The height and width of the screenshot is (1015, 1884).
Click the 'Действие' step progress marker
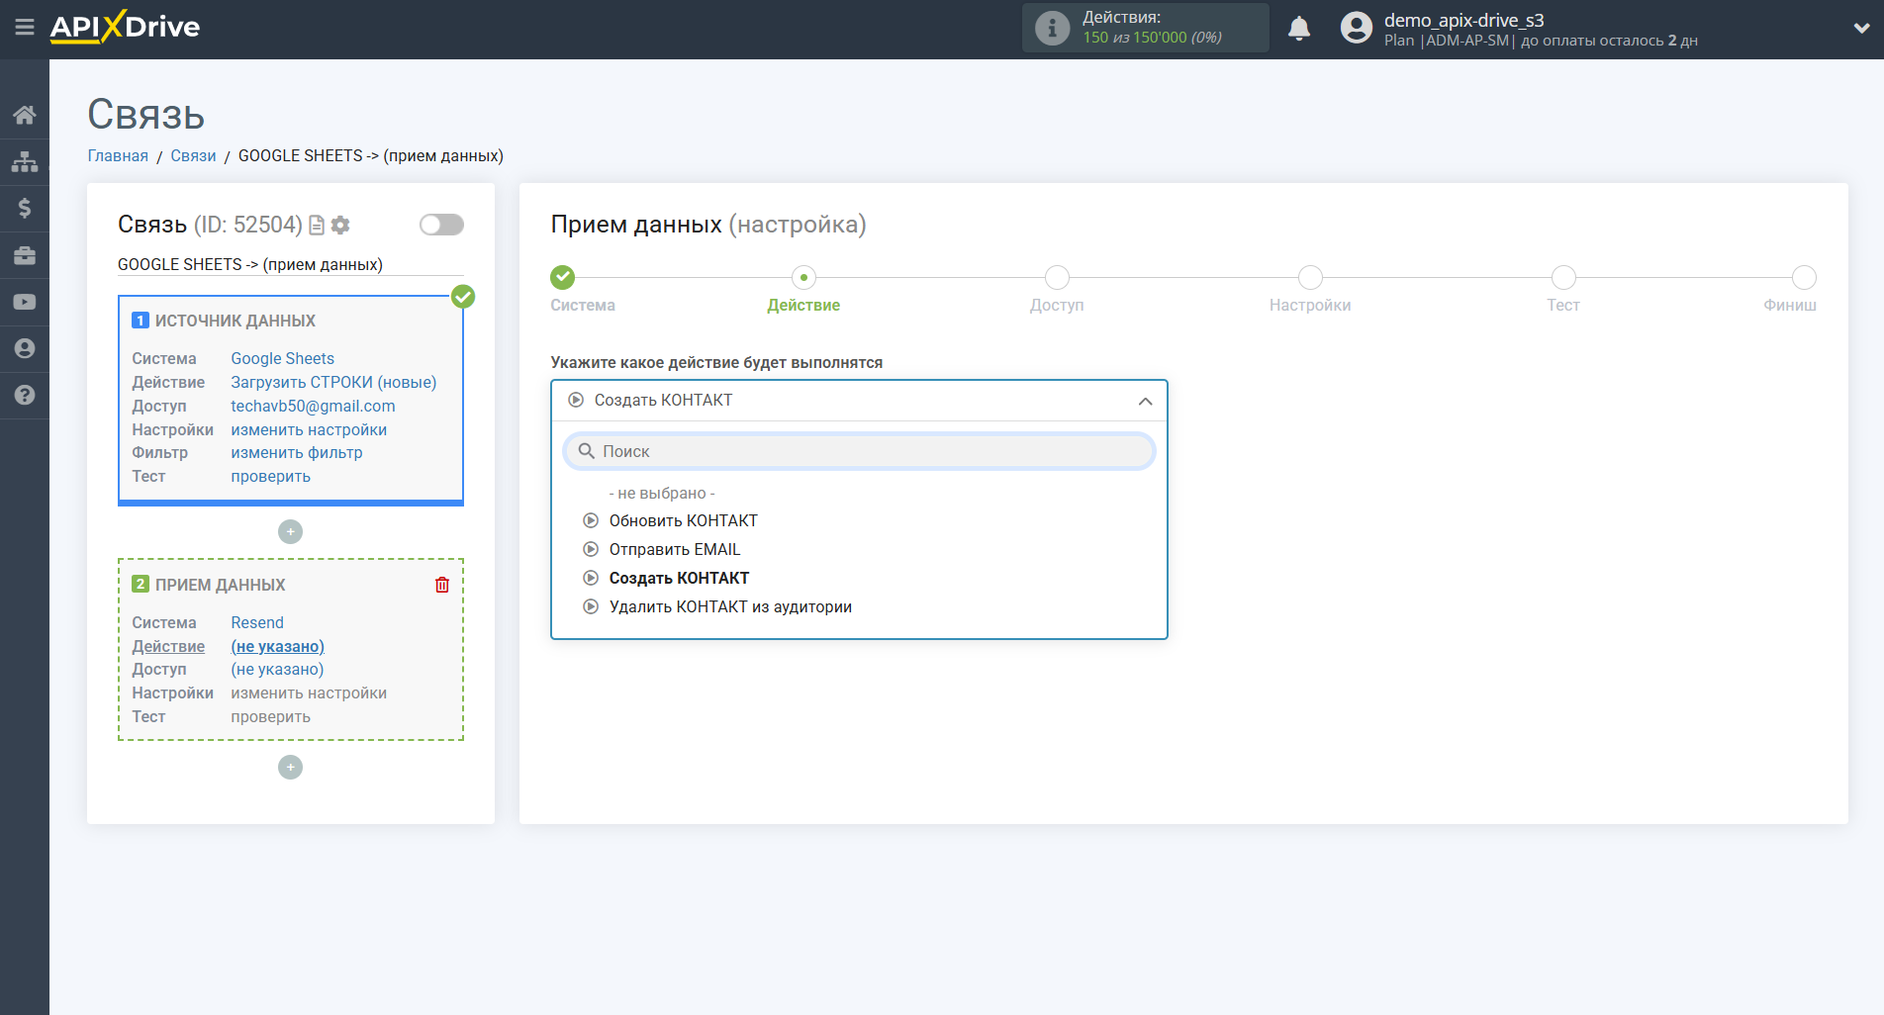pyautogui.click(x=803, y=278)
